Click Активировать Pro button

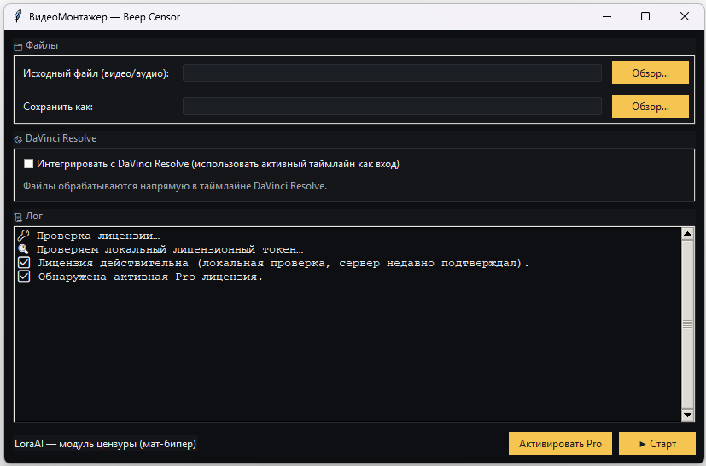560,444
